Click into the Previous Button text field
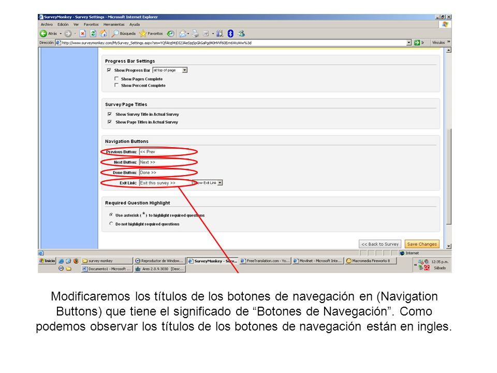Image resolution: width=497 pixels, height=373 pixels. (x=165, y=152)
